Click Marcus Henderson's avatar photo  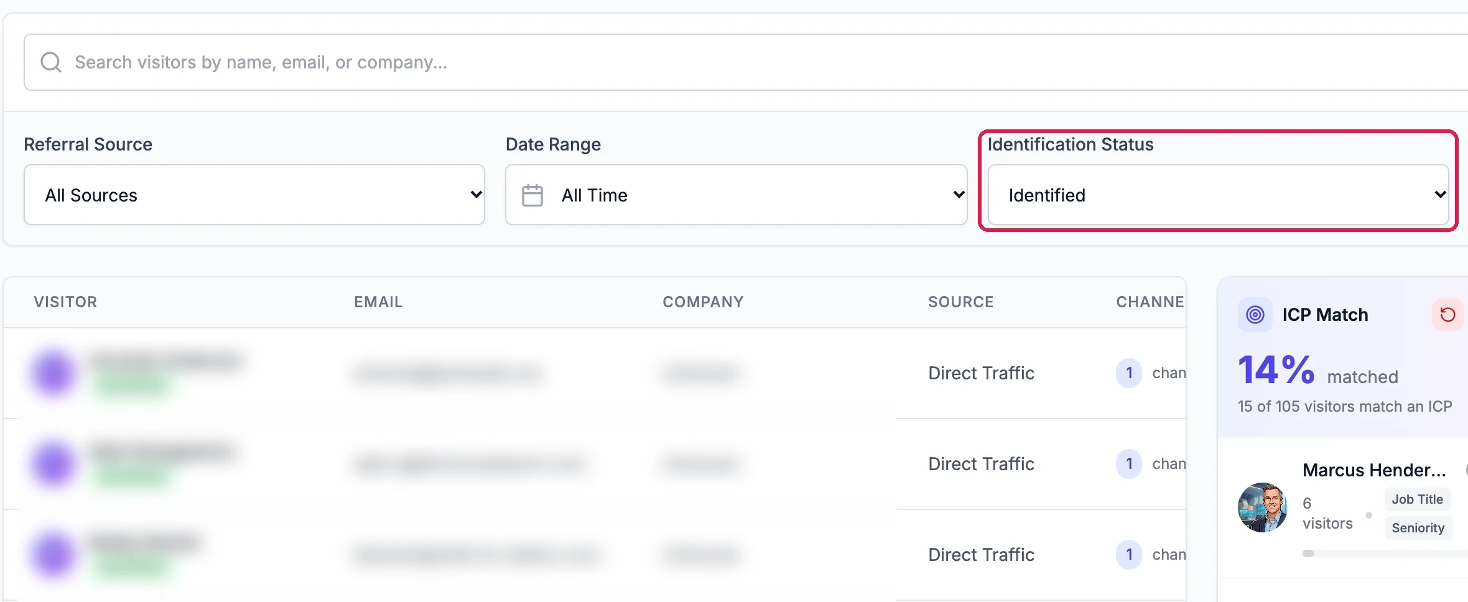1263,507
